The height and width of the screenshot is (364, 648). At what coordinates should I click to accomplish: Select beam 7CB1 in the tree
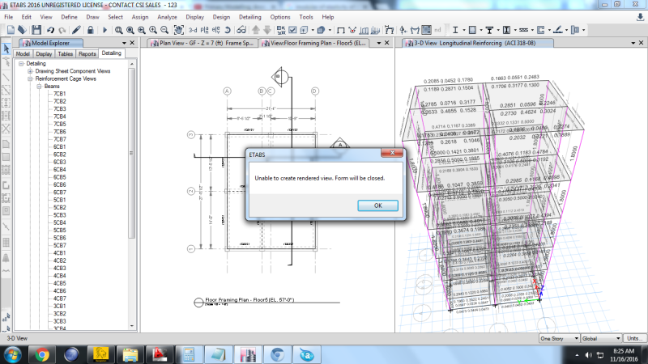coord(59,94)
